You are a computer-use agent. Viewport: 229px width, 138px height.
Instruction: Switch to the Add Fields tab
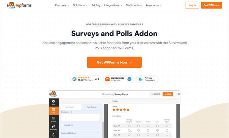point(70,107)
